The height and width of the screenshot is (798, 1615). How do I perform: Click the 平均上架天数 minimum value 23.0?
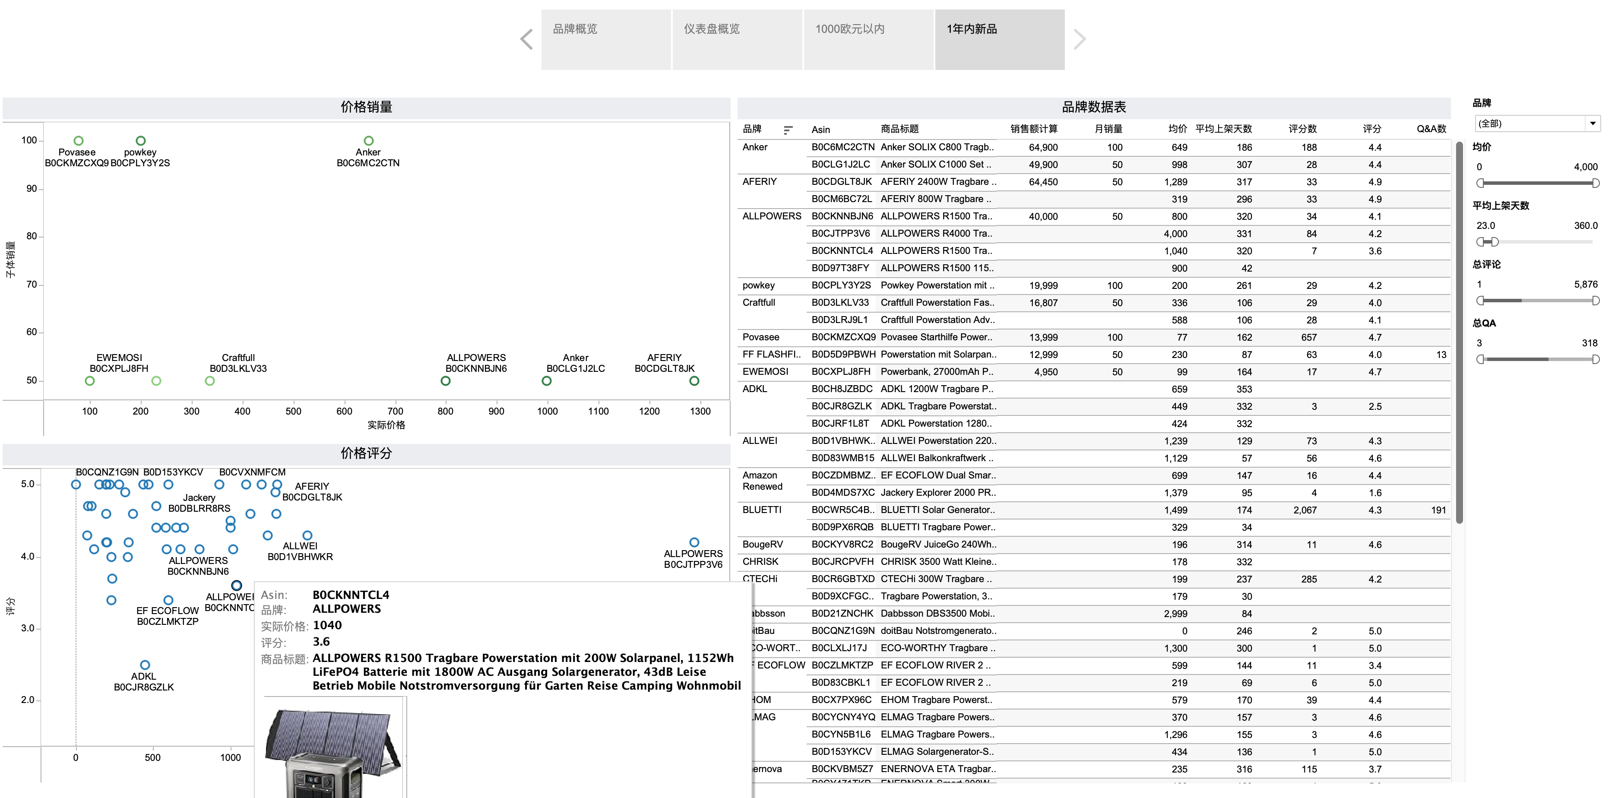(1485, 226)
